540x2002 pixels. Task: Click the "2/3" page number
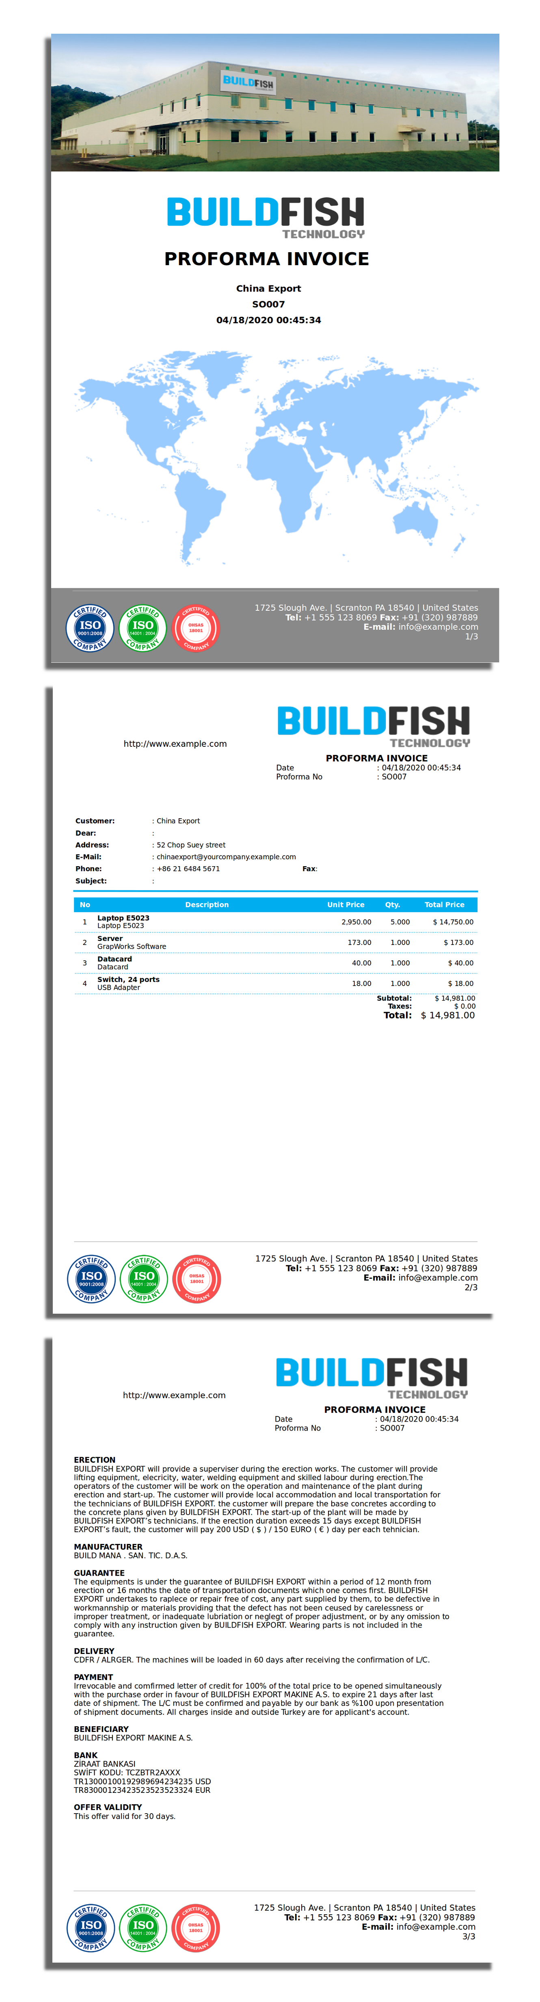(x=472, y=1287)
